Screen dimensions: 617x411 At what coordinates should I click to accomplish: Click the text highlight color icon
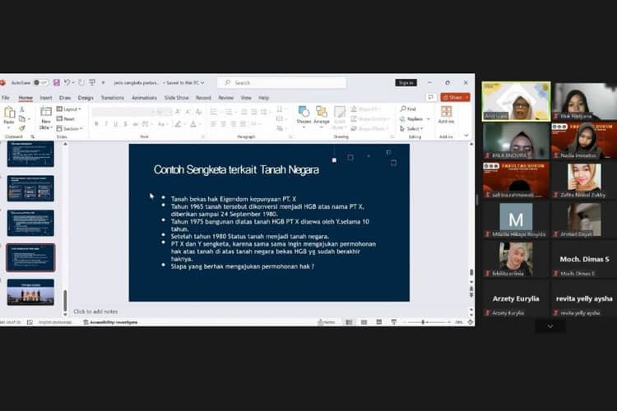point(179,124)
